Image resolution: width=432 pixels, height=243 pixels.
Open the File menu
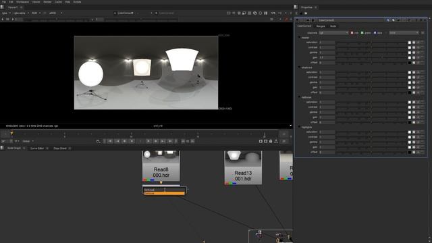pos(4,1)
